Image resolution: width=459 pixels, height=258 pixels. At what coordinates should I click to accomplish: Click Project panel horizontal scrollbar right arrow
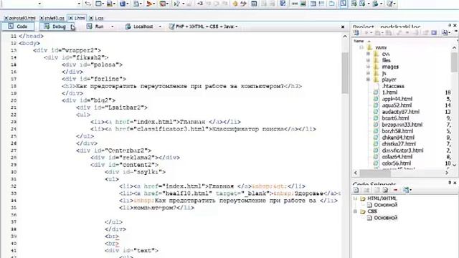tap(447, 173)
